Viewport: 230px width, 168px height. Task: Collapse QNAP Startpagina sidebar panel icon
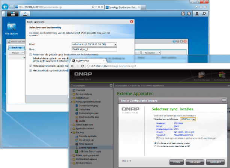(111, 85)
